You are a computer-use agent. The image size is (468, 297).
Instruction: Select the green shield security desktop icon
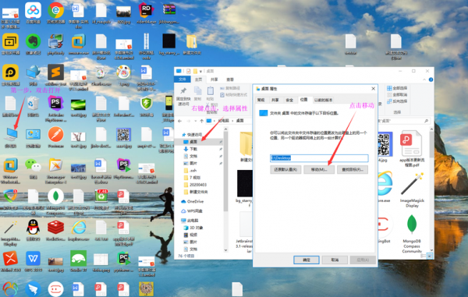click(x=147, y=107)
